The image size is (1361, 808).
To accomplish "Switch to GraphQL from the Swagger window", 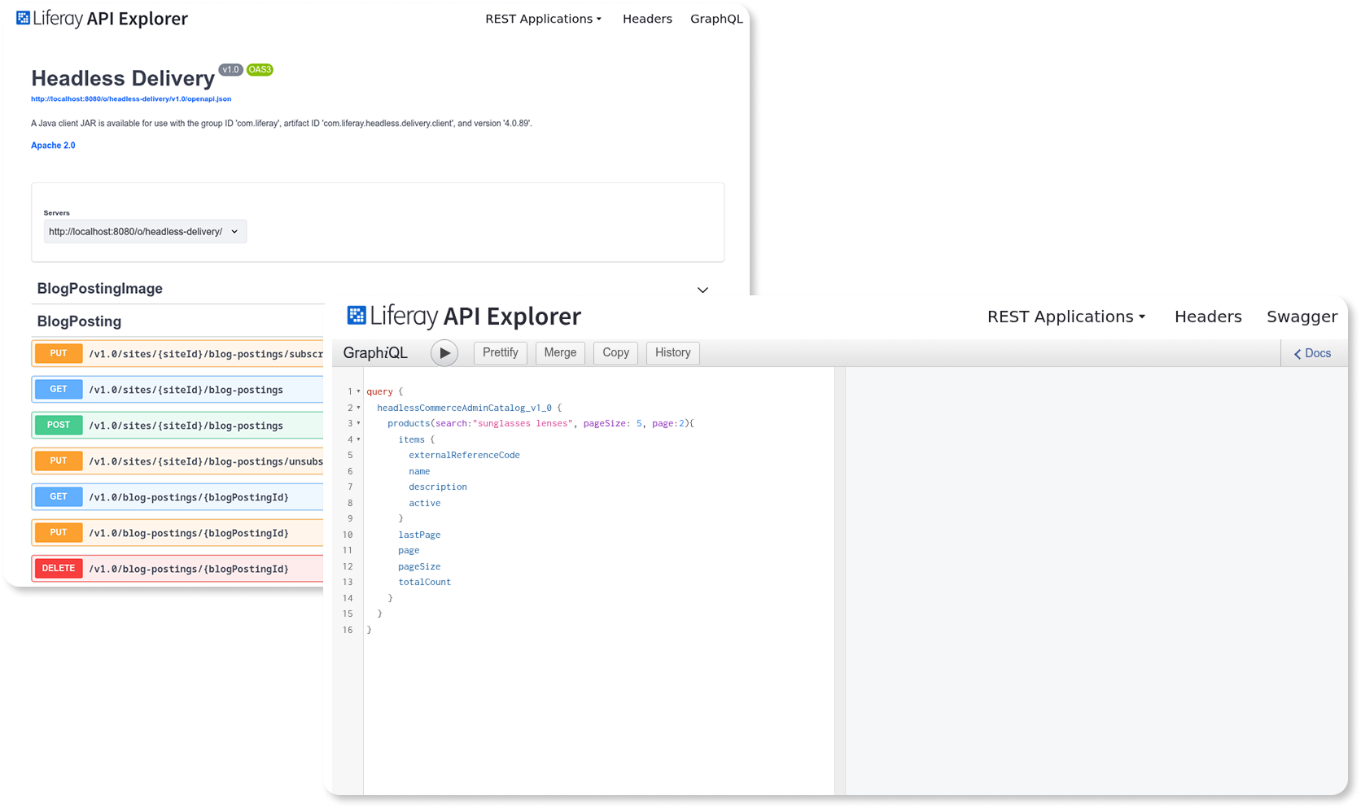I will [x=716, y=19].
